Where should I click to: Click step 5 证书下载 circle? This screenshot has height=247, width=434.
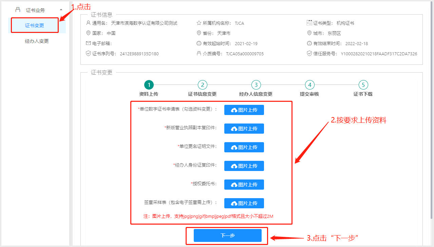pos(363,85)
